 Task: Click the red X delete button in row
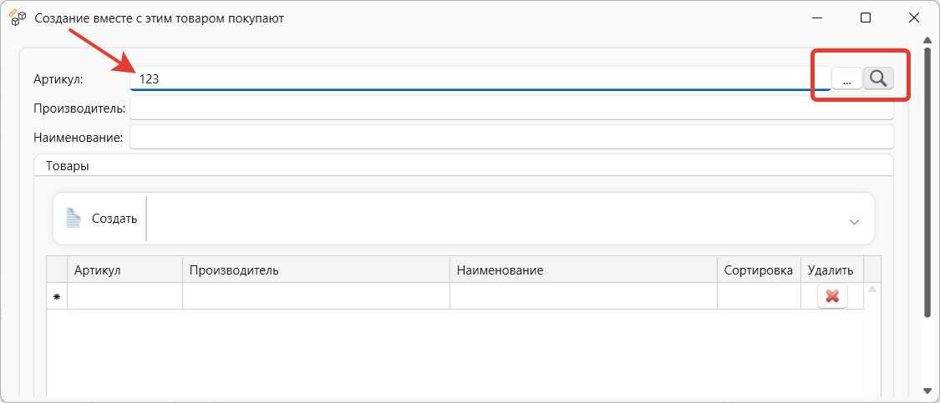tap(832, 296)
